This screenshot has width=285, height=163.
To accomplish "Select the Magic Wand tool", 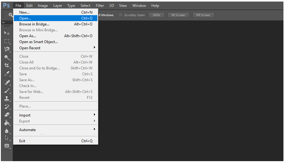I will 7,57.
